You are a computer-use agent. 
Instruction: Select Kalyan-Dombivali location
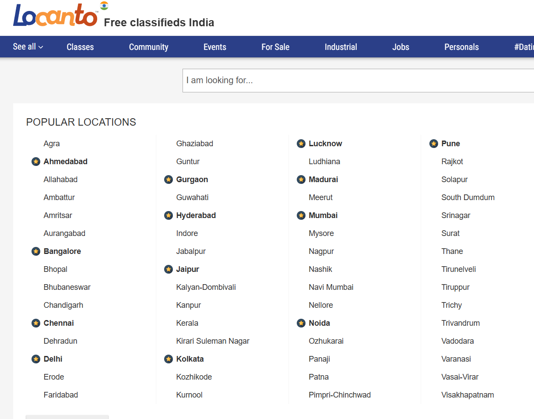click(x=206, y=287)
